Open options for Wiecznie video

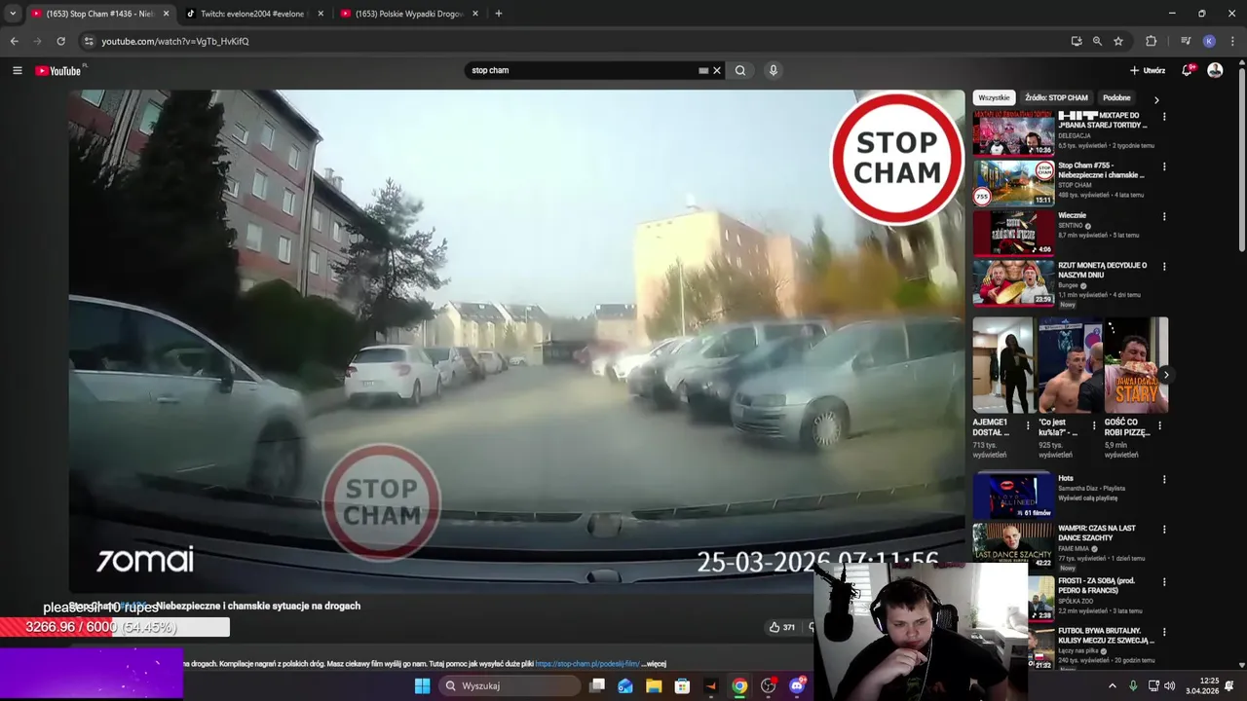pyautogui.click(x=1163, y=216)
